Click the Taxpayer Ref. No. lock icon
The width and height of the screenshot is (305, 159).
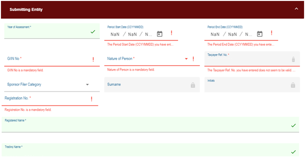[x=293, y=59]
